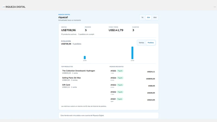
Task: Click the Pedidos Recientes heading
Action: (x=117, y=67)
